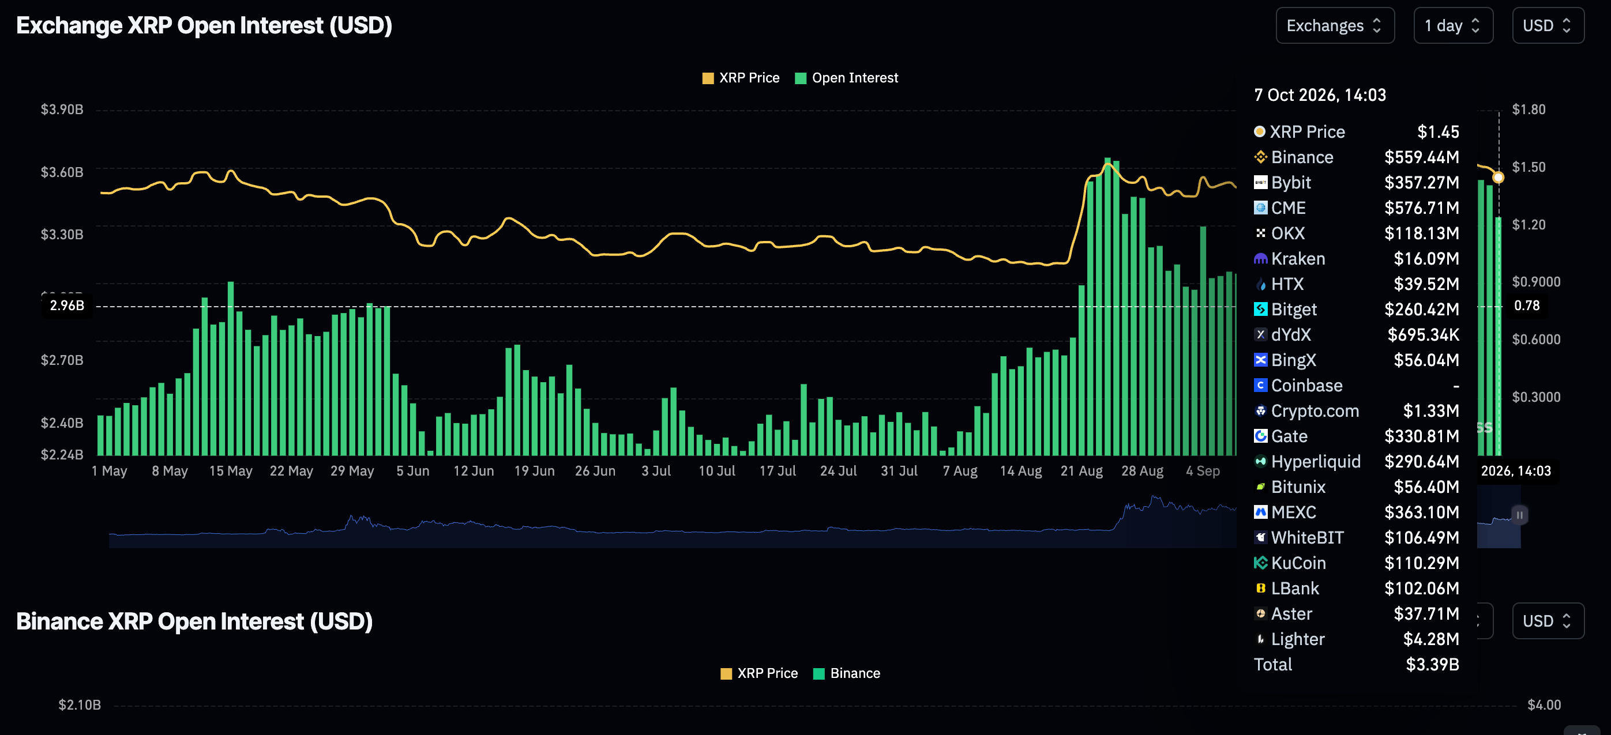Click the Gate logo icon
Viewport: 1611px width, 735px height.
coord(1260,436)
